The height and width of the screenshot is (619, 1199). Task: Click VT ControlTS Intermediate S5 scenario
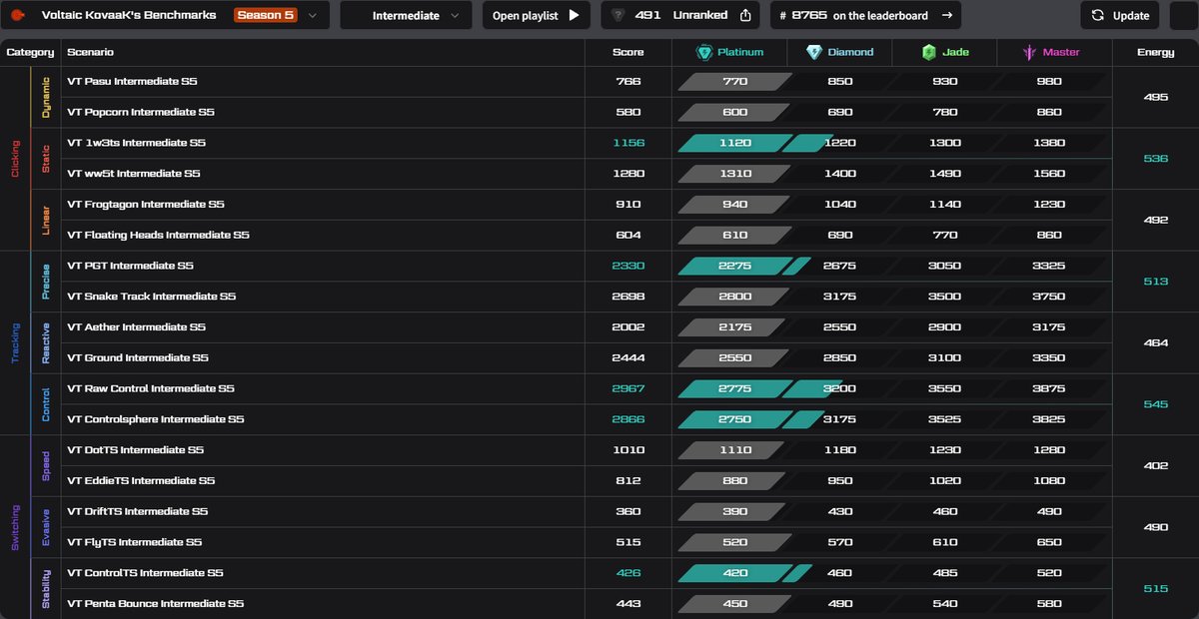point(145,573)
